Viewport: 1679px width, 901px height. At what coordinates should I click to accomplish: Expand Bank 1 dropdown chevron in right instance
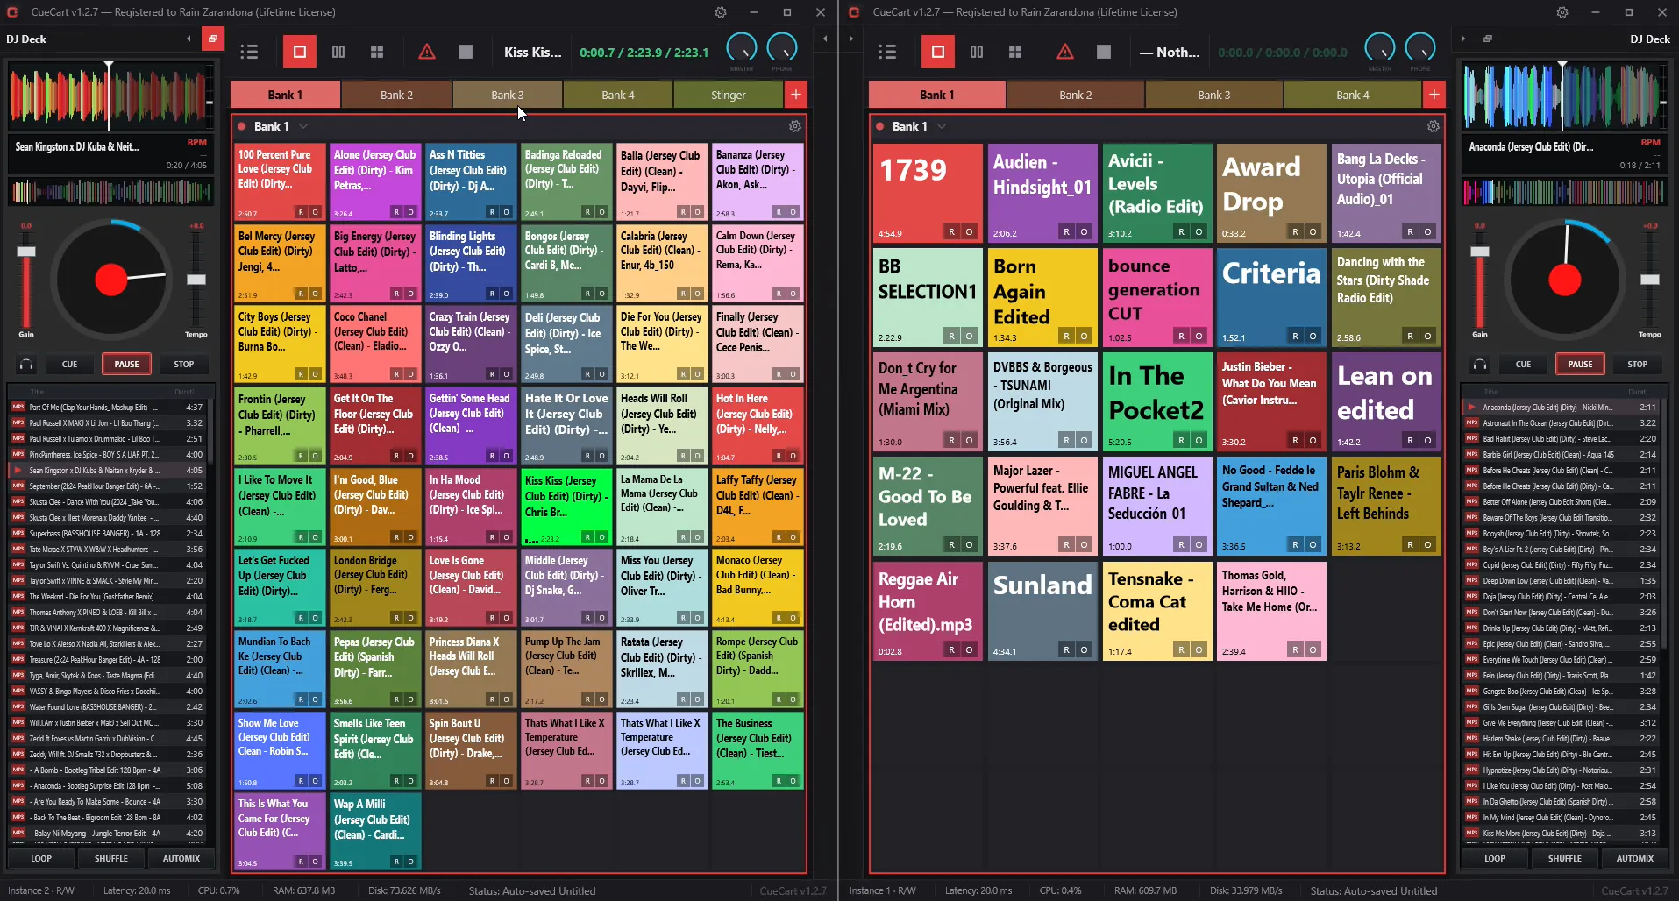point(942,126)
